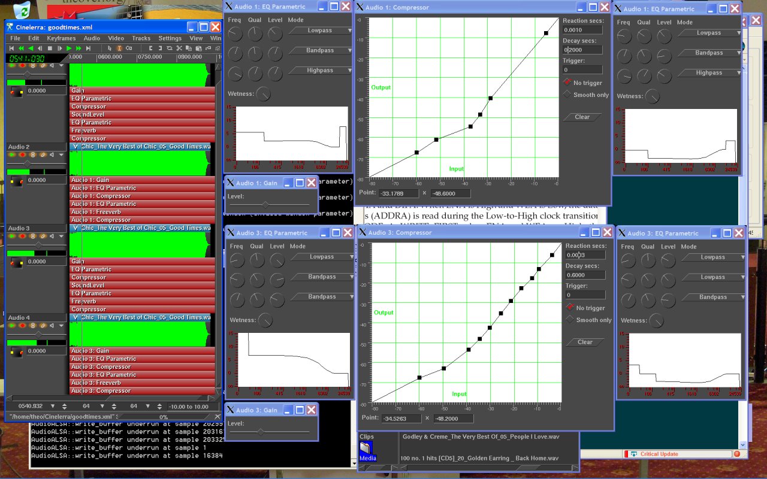Select the Audio 1: Freeverb shared effect
The image size is (767, 479).
pos(143,212)
